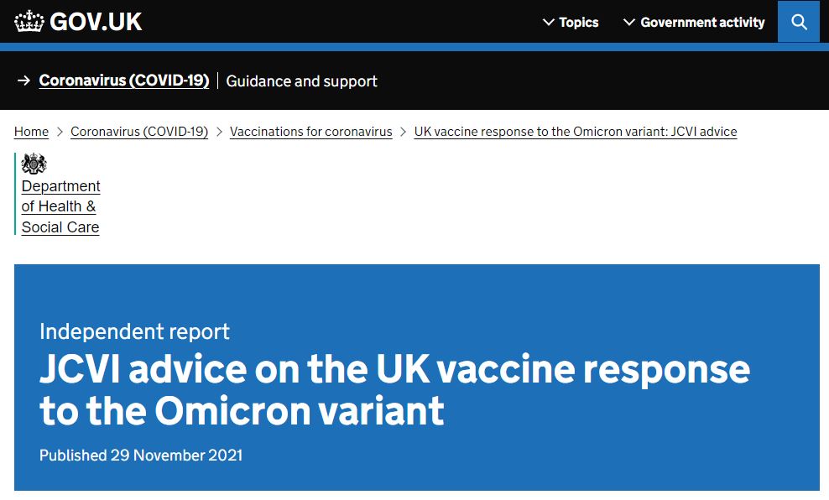Open Department of Health & Social Care link
This screenshot has height=500, width=829.
(60, 206)
